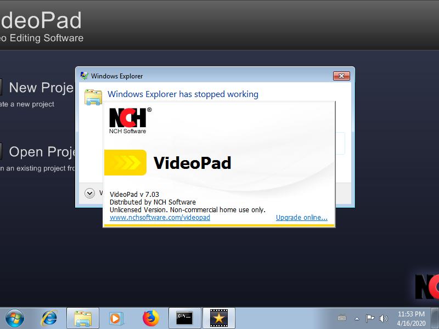
Task: Click the yellow VideoPad arrows logo
Action: pyautogui.click(x=125, y=162)
